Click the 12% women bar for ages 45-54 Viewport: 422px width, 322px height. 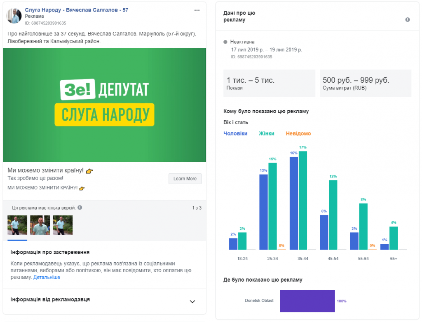click(333, 215)
